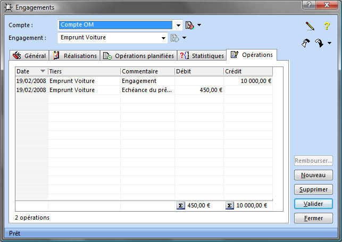Click the pencil edit icon
Image resolution: width=342 pixels, height=242 pixels.
[310, 26]
